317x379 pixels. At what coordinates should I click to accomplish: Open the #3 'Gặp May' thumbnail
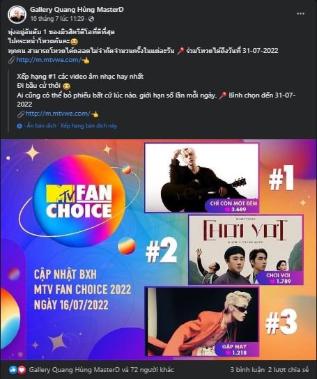pos(201,321)
